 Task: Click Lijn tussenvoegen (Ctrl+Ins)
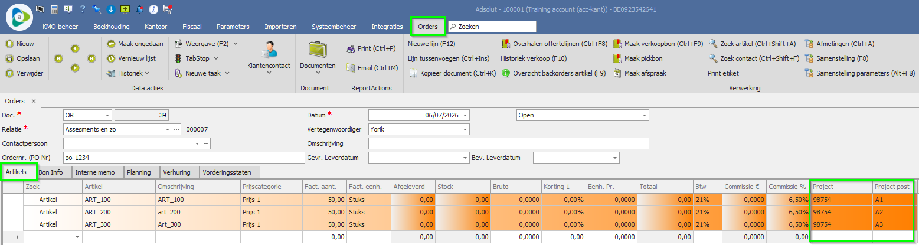(x=449, y=58)
